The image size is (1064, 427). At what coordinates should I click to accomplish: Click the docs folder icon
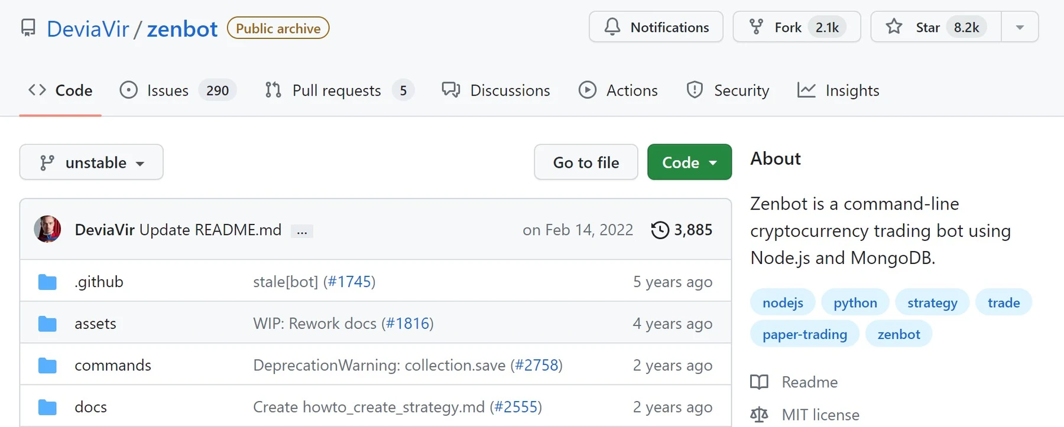[47, 408]
